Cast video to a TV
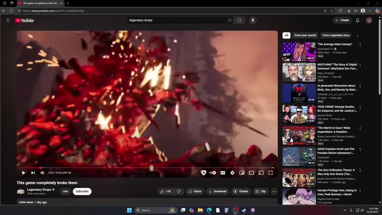382x215 pixels. click(261, 173)
